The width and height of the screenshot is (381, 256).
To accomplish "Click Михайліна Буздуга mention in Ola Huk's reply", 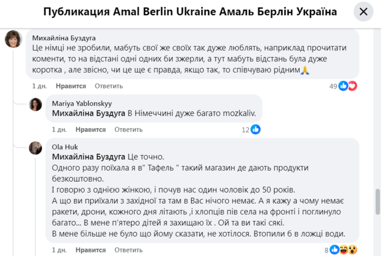I will tap(89, 157).
